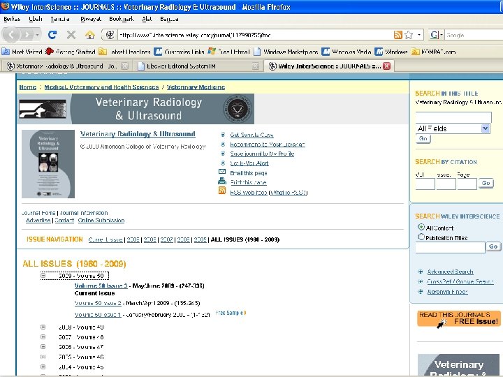Click the Most Visited bookmark icon
This screenshot has height=377, width=503.
(x=6, y=51)
